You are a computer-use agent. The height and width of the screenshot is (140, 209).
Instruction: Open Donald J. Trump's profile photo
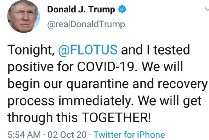[x=24, y=17]
